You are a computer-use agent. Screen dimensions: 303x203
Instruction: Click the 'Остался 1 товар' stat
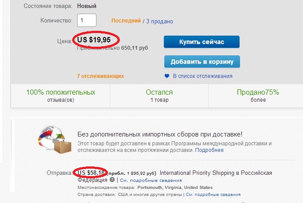(x=159, y=96)
